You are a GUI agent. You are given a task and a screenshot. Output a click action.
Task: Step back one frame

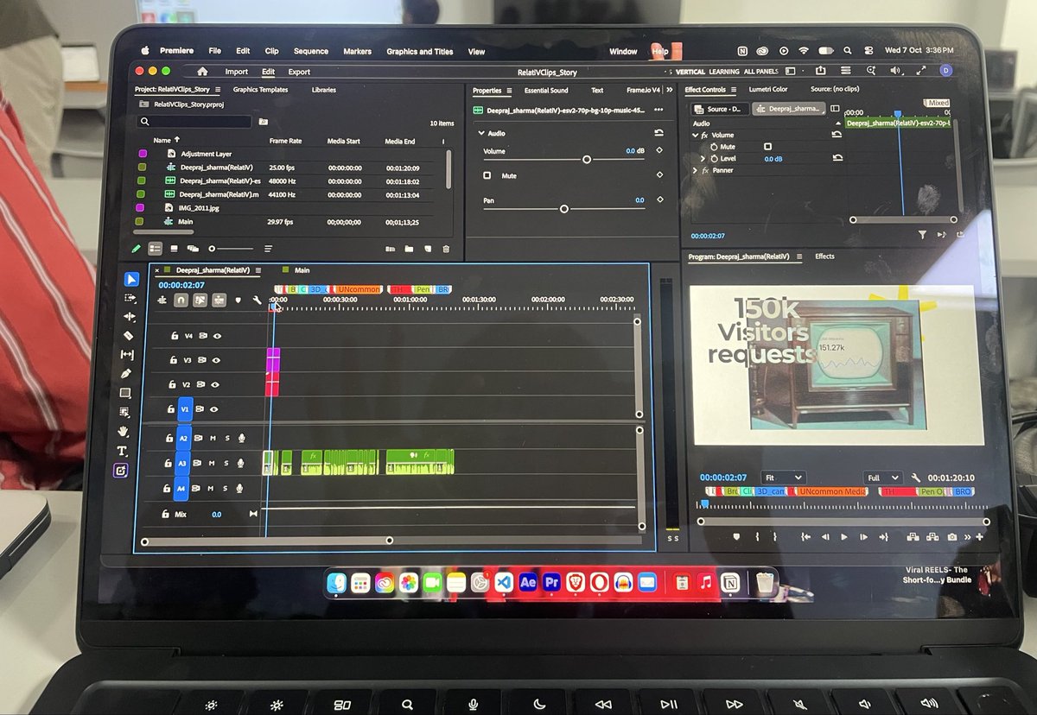[824, 536]
